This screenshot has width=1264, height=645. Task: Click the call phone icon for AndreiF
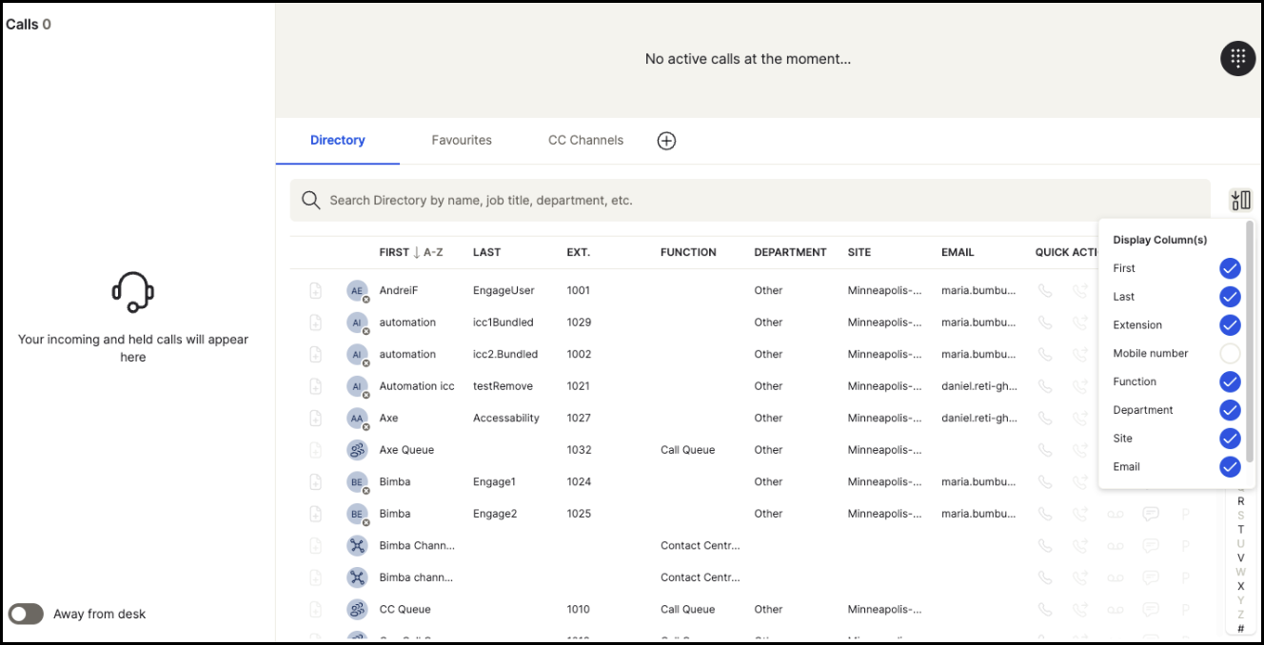click(1045, 291)
